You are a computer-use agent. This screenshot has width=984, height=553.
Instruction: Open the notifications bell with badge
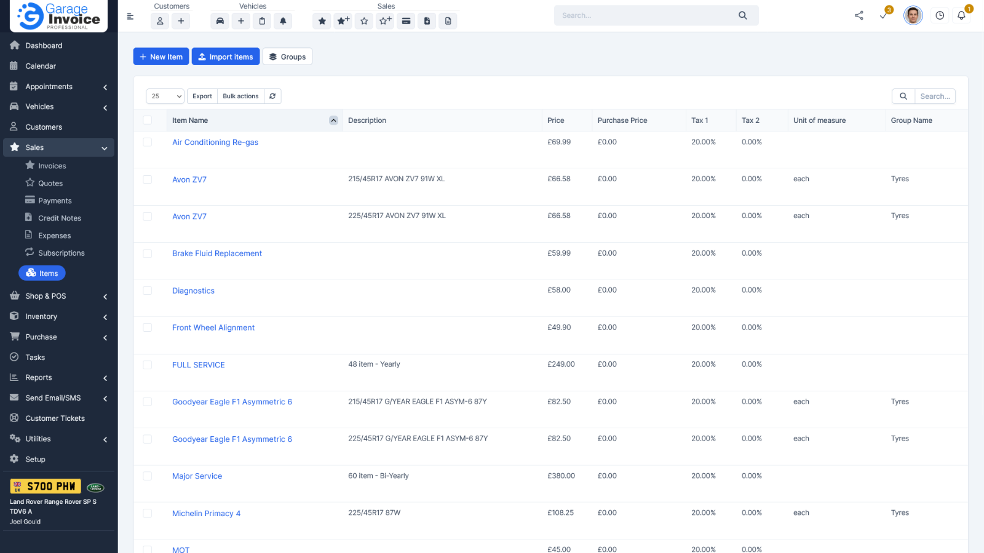click(x=961, y=15)
